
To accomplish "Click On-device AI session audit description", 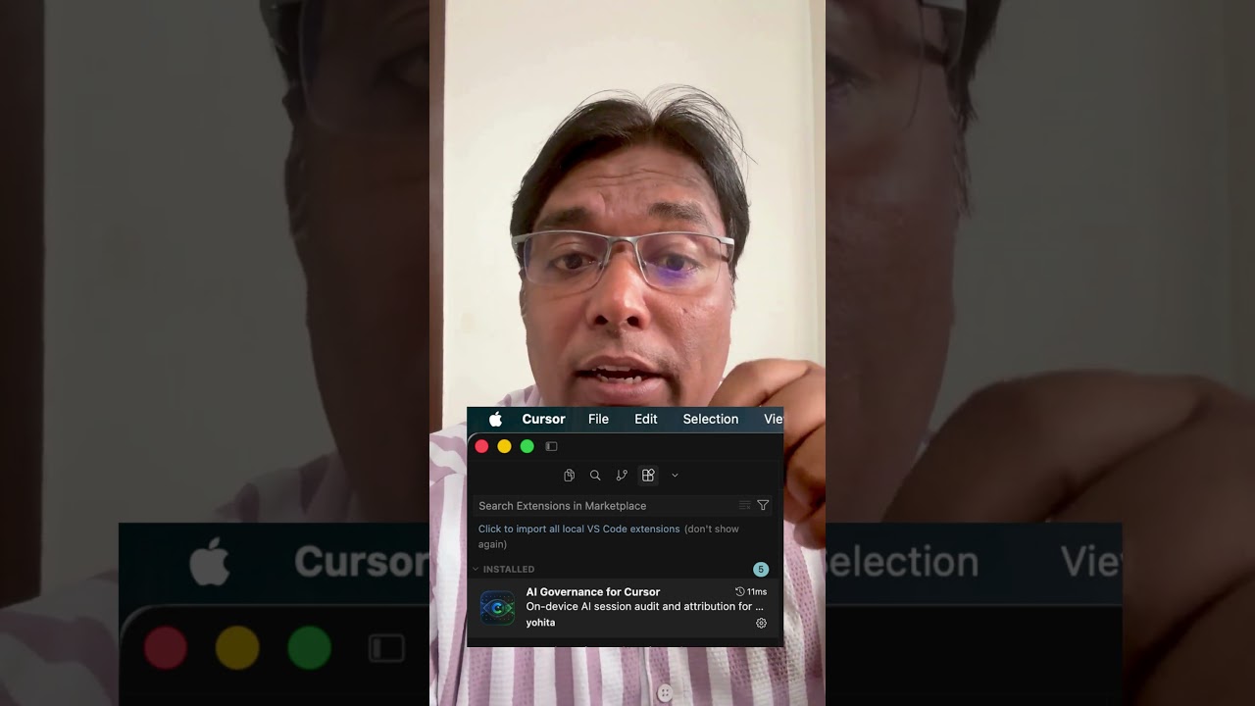I will click(644, 606).
